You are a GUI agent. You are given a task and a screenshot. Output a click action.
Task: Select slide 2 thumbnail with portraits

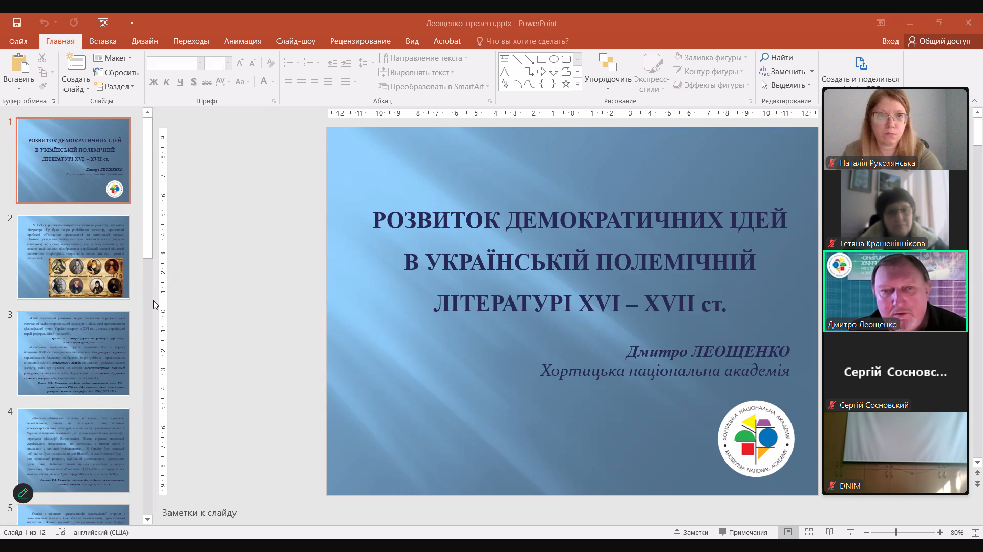coord(73,257)
